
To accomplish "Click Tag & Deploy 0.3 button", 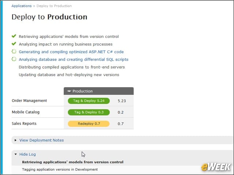I will pyautogui.click(x=89, y=112).
